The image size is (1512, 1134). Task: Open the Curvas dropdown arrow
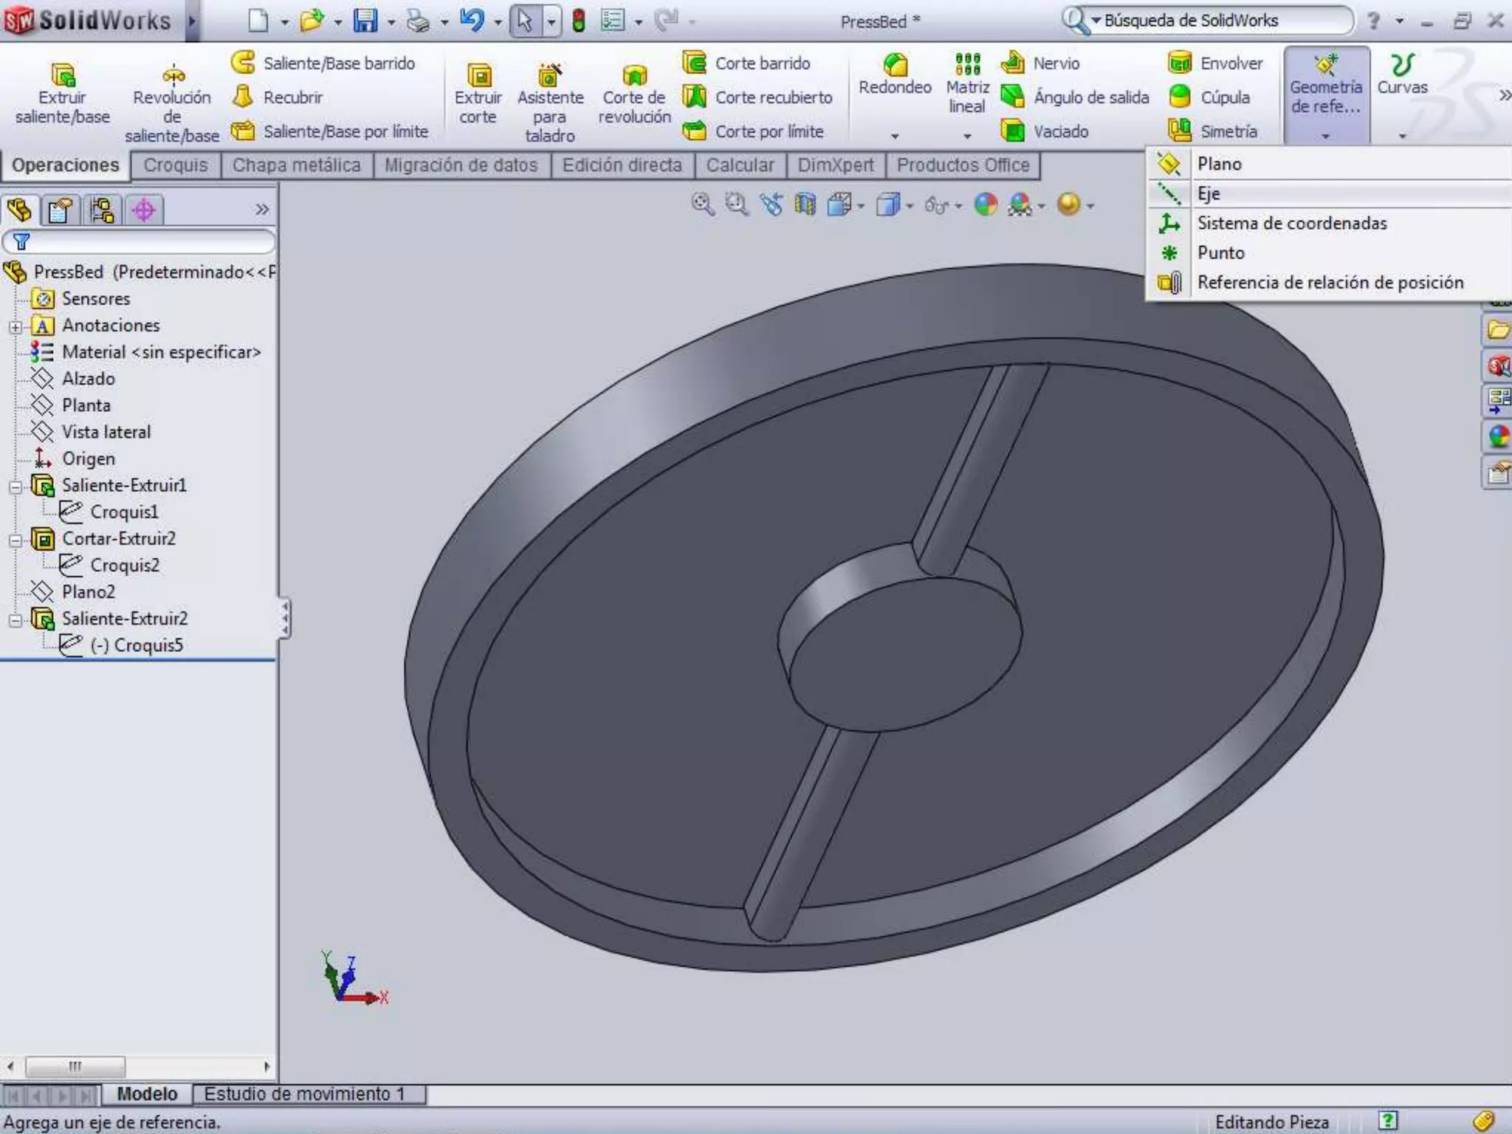pos(1402,136)
